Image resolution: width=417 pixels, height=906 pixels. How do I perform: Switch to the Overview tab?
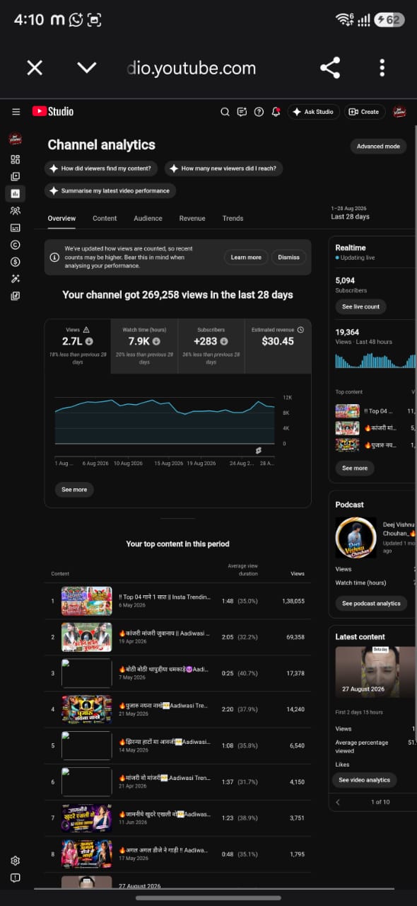pyautogui.click(x=61, y=218)
